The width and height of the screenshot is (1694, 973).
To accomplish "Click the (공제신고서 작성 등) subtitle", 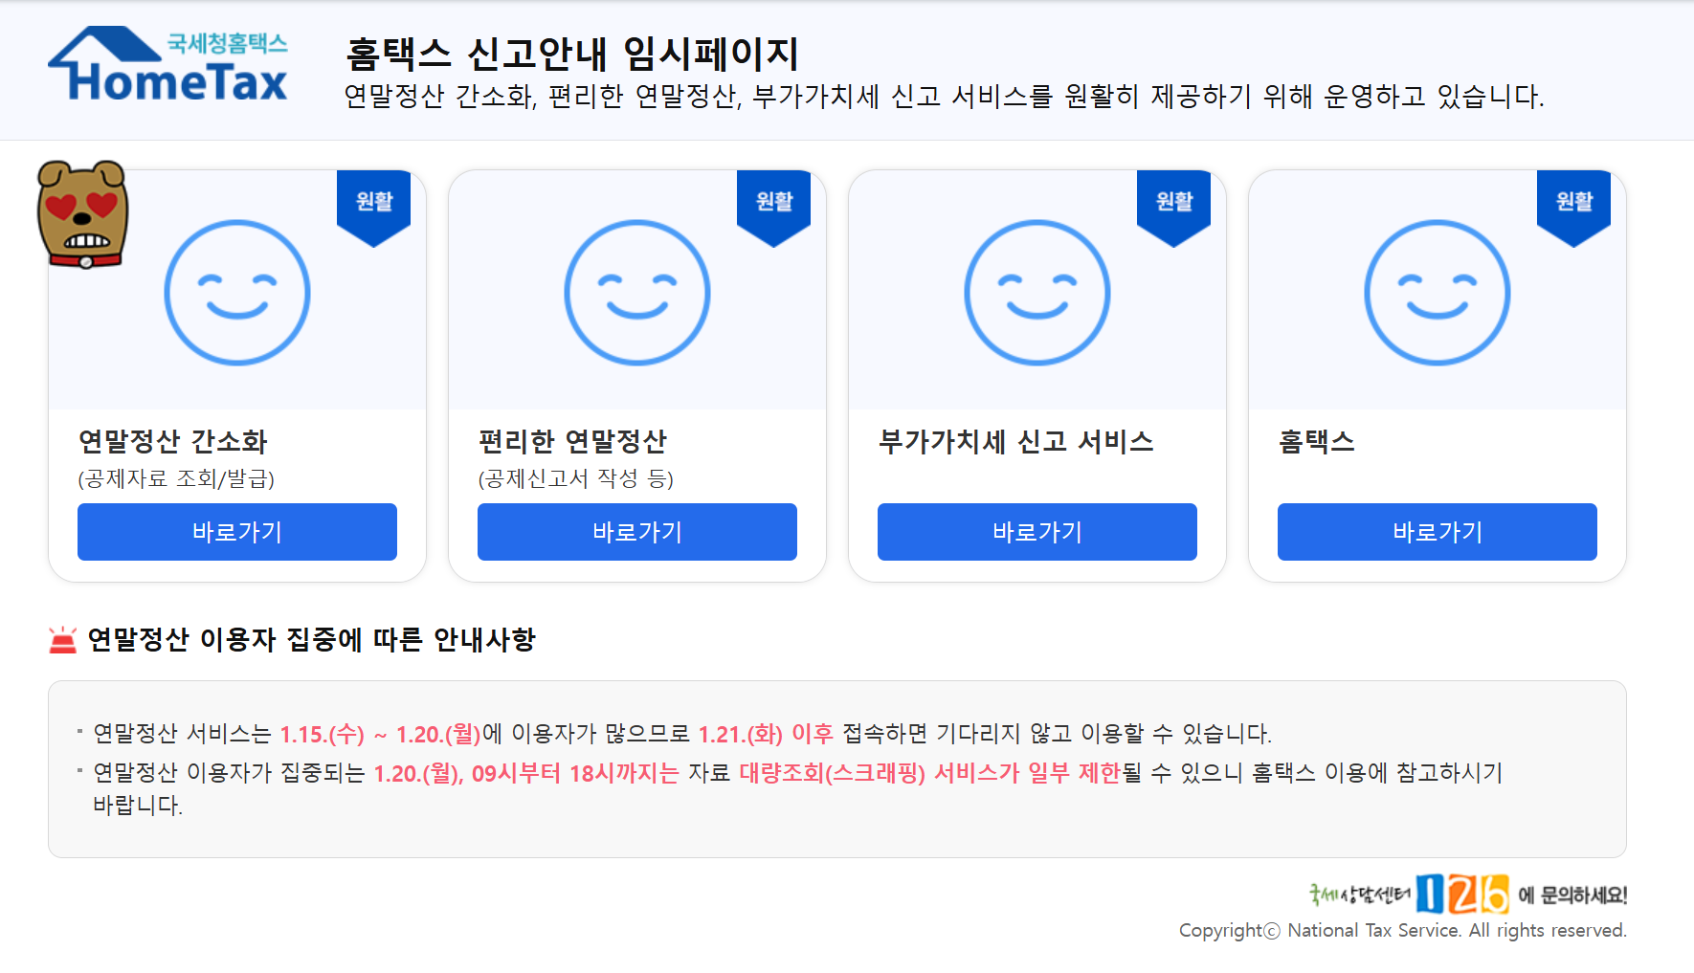I will [x=576, y=478].
